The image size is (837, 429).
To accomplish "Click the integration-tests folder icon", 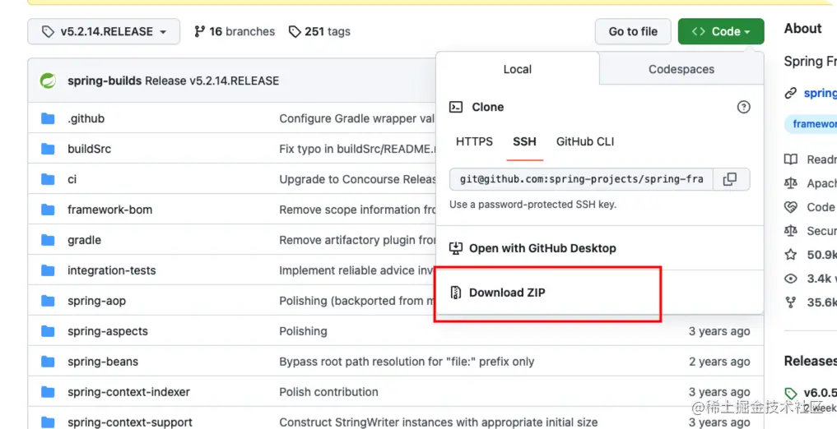I will point(48,270).
